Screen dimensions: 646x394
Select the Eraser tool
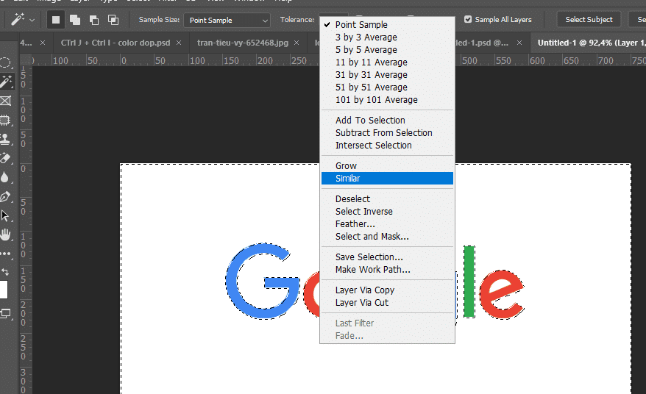click(x=6, y=158)
